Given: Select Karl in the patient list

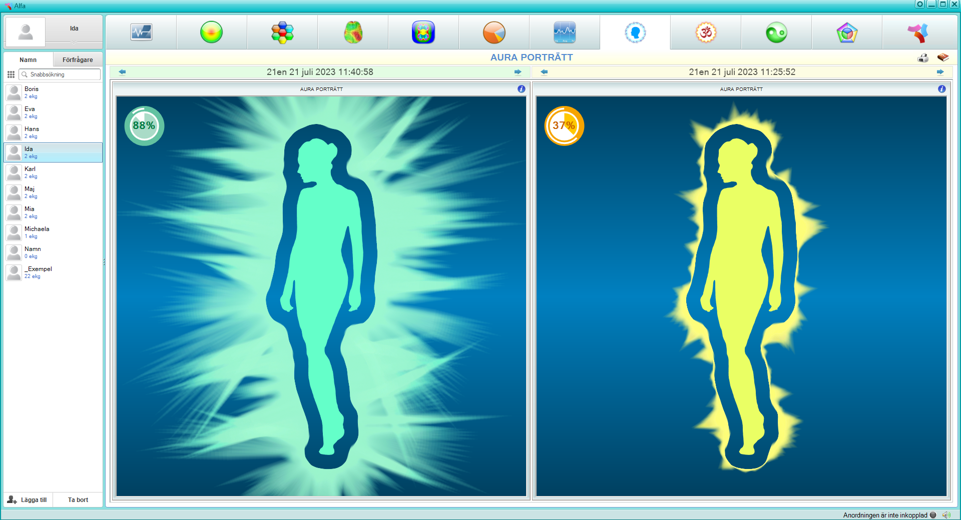Looking at the screenshot, I should pyautogui.click(x=53, y=172).
